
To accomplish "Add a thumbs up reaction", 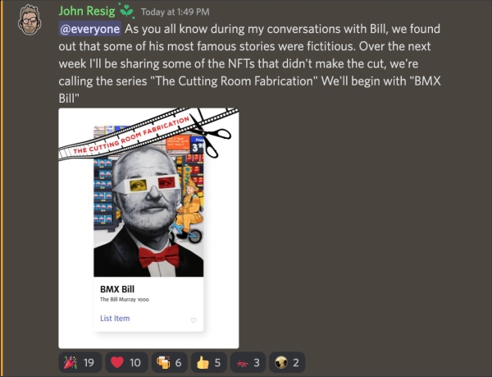I will [208, 362].
